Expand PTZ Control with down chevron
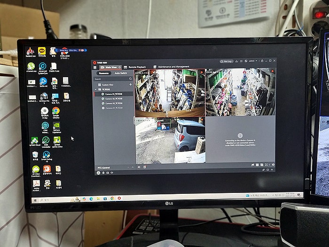 (x=128, y=167)
